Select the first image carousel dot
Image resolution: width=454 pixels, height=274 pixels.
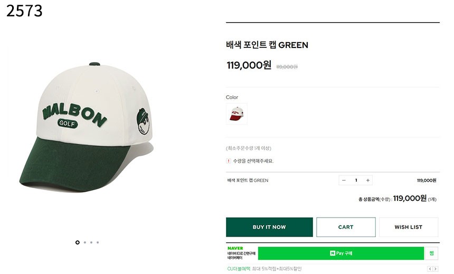click(78, 242)
